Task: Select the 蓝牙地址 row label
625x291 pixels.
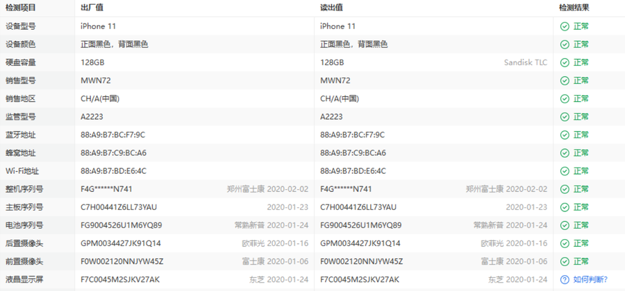Action: pos(20,135)
